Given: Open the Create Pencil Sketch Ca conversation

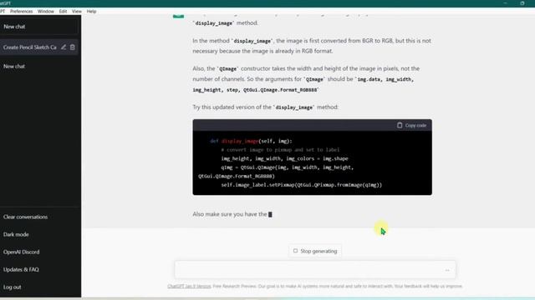Looking at the screenshot, I should tap(30, 47).
